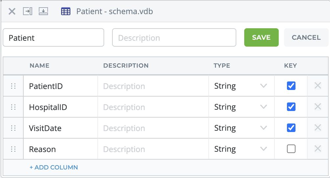The width and height of the screenshot is (330, 178).
Task: Expand the HospitalID type dropdown
Action: [x=241, y=107]
